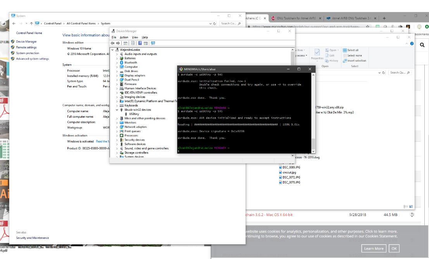Click the Device Manager scroll up arrow
The height and width of the screenshot is (259, 429).
point(293,50)
